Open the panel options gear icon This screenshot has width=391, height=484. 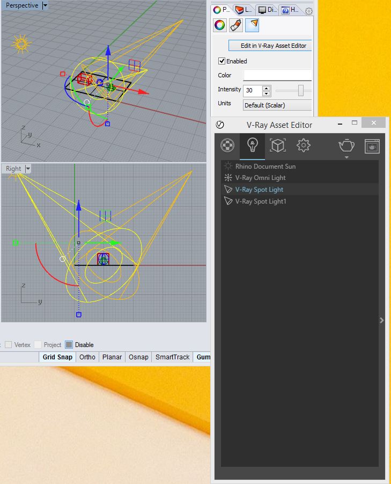tap(309, 11)
